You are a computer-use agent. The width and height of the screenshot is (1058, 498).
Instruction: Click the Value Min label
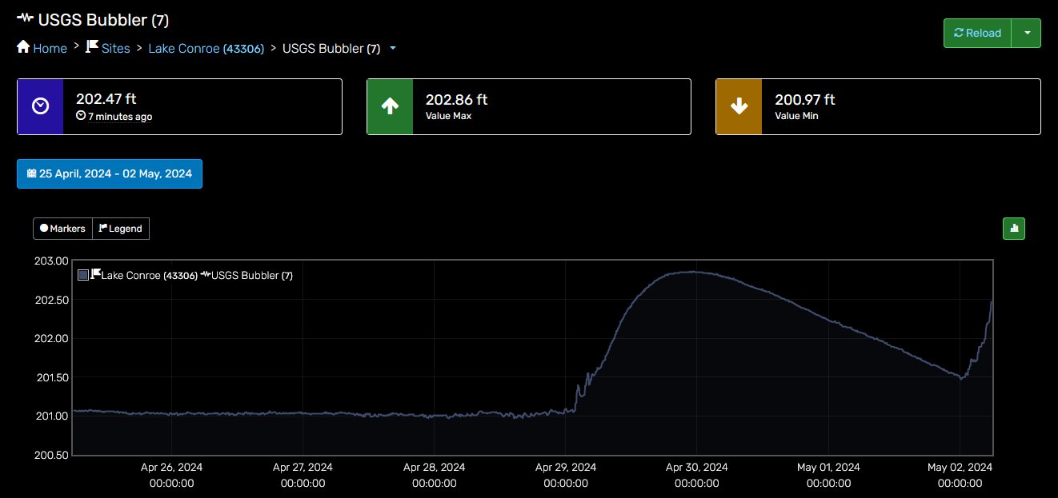[x=796, y=116]
